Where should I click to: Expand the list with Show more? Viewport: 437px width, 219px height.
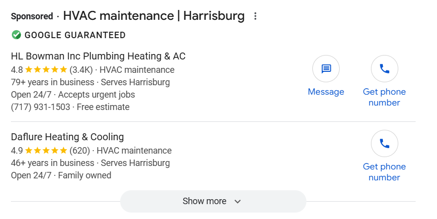pos(205,201)
